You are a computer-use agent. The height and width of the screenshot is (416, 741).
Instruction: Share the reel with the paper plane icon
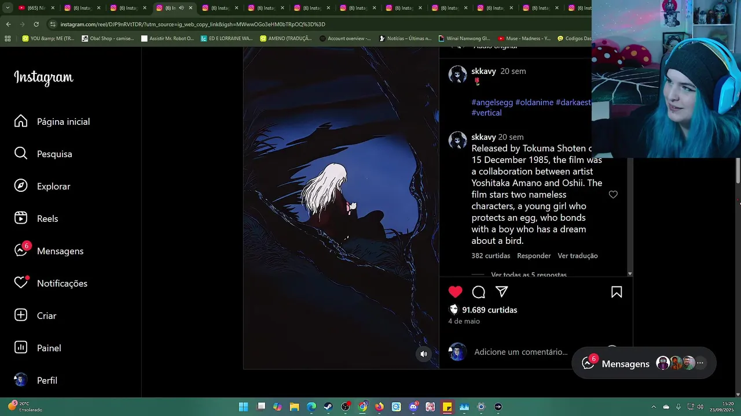[502, 292]
